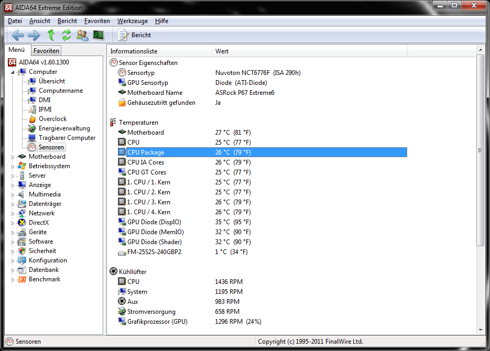This screenshot has height=351, width=490.
Task: Expand the Motherboard tree node
Action: tap(13, 157)
